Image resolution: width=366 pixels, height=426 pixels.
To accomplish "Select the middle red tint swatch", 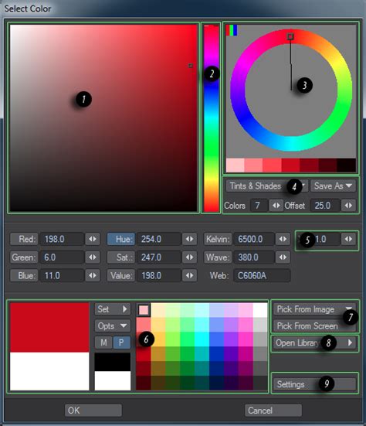I will 290,165.
